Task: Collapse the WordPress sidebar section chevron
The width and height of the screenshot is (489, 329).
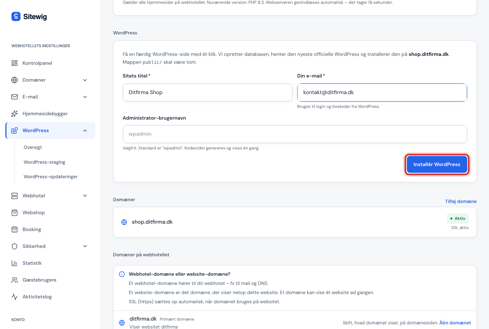Action: (85, 131)
